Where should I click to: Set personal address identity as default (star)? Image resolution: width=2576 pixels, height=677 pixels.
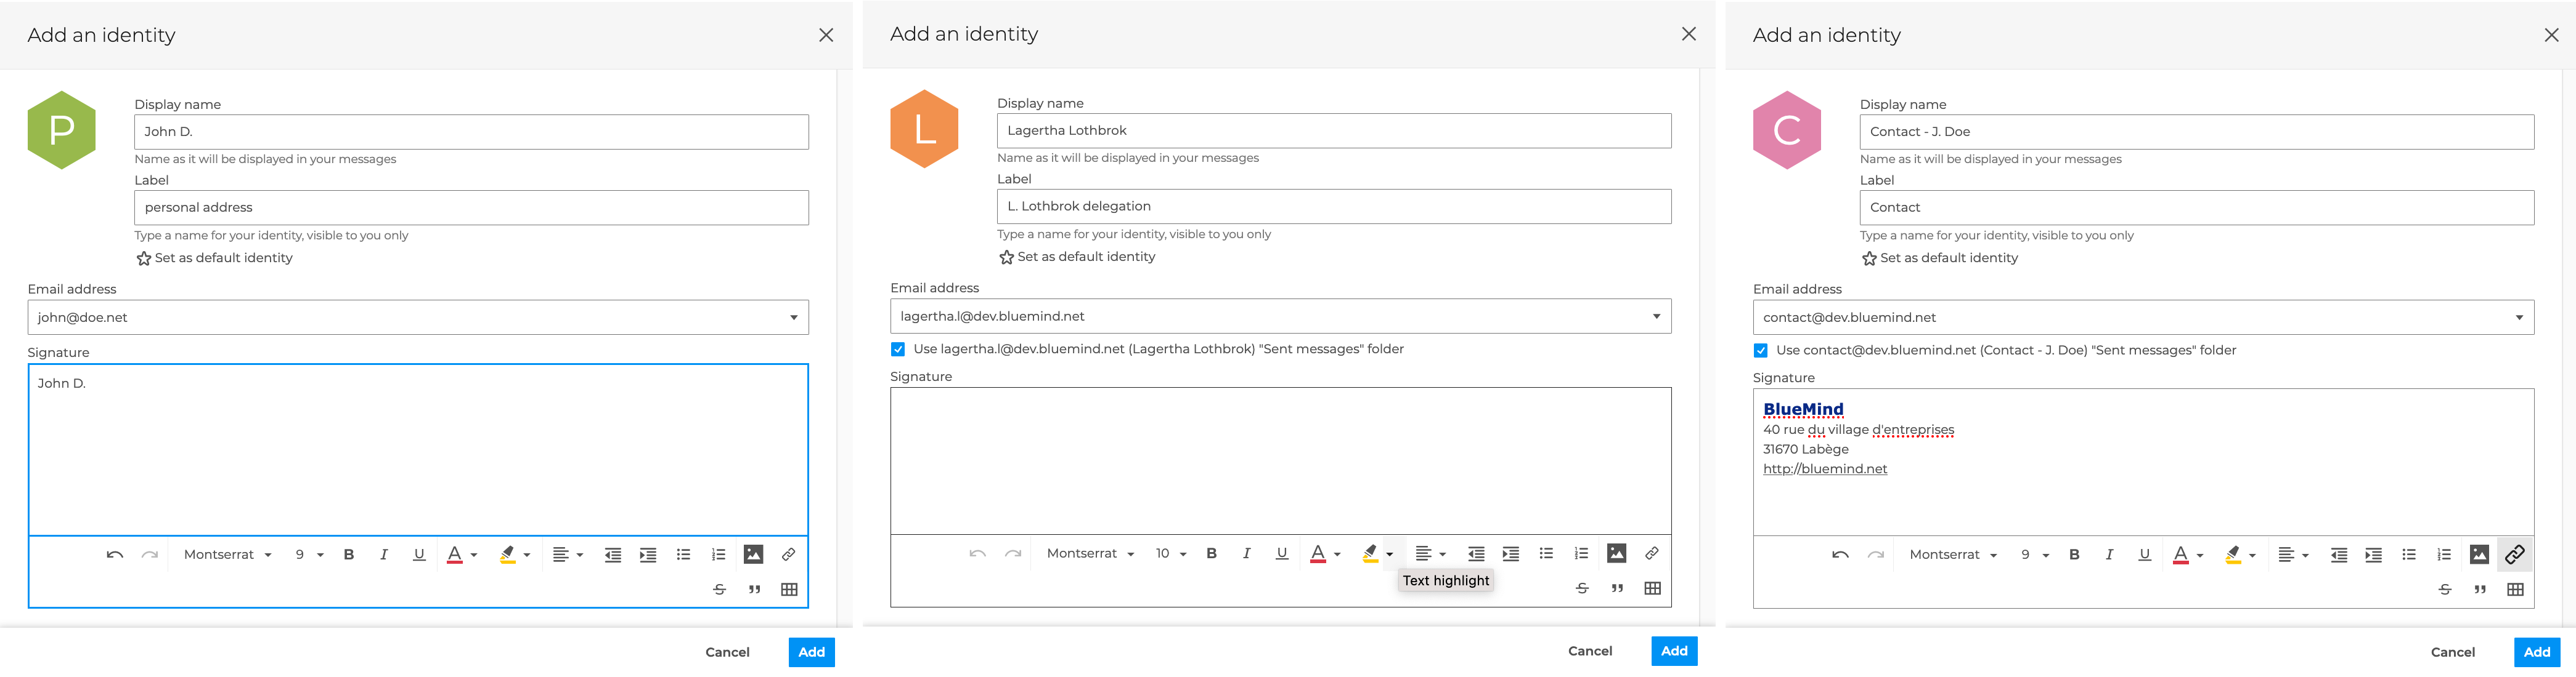point(144,258)
